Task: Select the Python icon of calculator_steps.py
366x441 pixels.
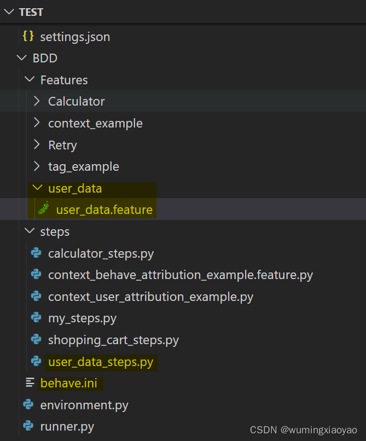Action: (x=36, y=253)
